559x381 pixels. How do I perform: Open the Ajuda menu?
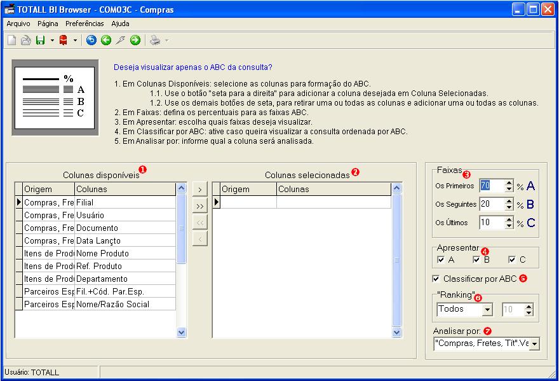[x=120, y=24]
